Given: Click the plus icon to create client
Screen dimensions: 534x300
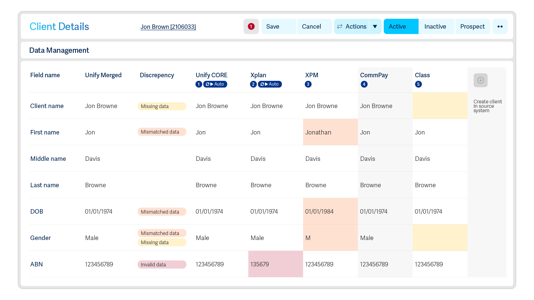Looking at the screenshot, I should pyautogui.click(x=480, y=80).
